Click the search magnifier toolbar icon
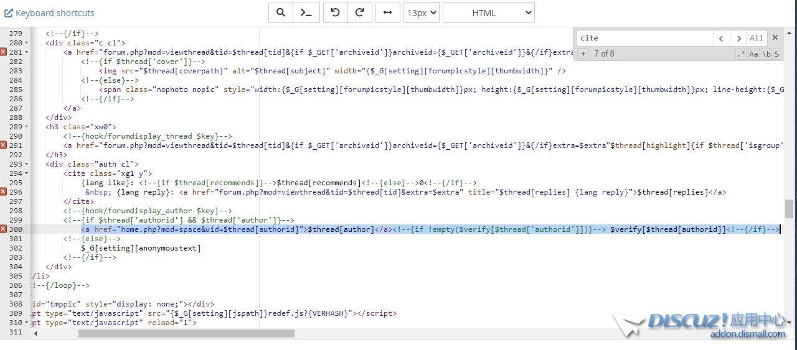 click(x=281, y=12)
